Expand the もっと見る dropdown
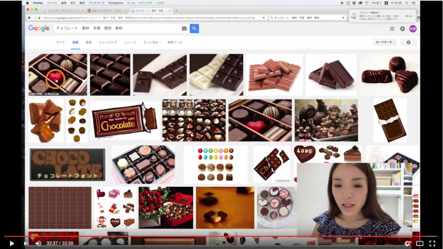 pyautogui.click(x=152, y=42)
